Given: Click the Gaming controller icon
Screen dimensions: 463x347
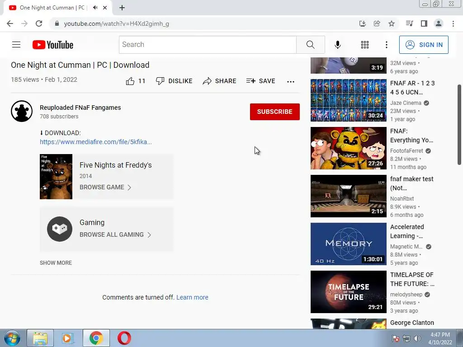Looking at the screenshot, I should (x=60, y=229).
